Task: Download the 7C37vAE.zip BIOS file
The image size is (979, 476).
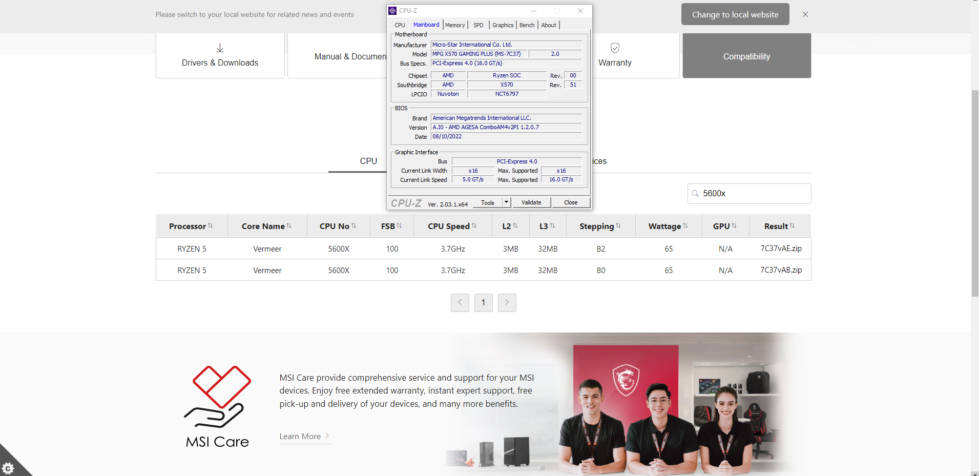Action: pos(781,249)
